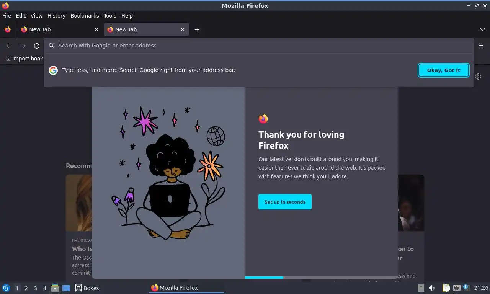Switch to the first New Tab

point(60,29)
